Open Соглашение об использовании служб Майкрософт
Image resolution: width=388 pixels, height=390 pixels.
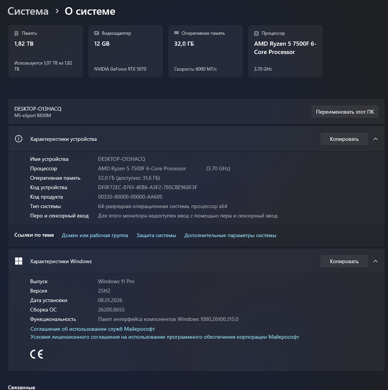92,329
